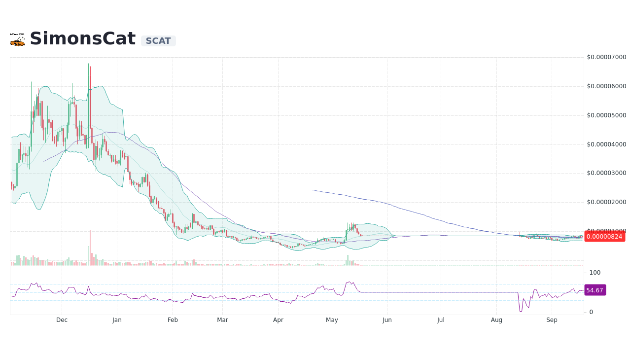Expand the May axis label
The image size is (631, 355).
pyautogui.click(x=332, y=320)
